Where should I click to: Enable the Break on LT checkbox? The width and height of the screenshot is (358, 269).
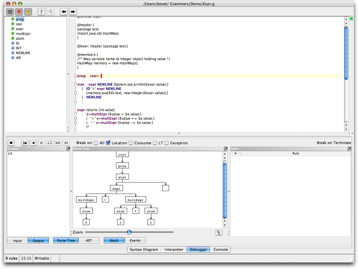point(155,143)
